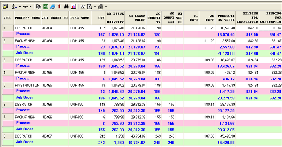Select JO rate 187.69 in row 8

click(207, 136)
